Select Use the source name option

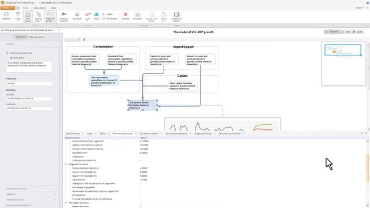point(19,53)
